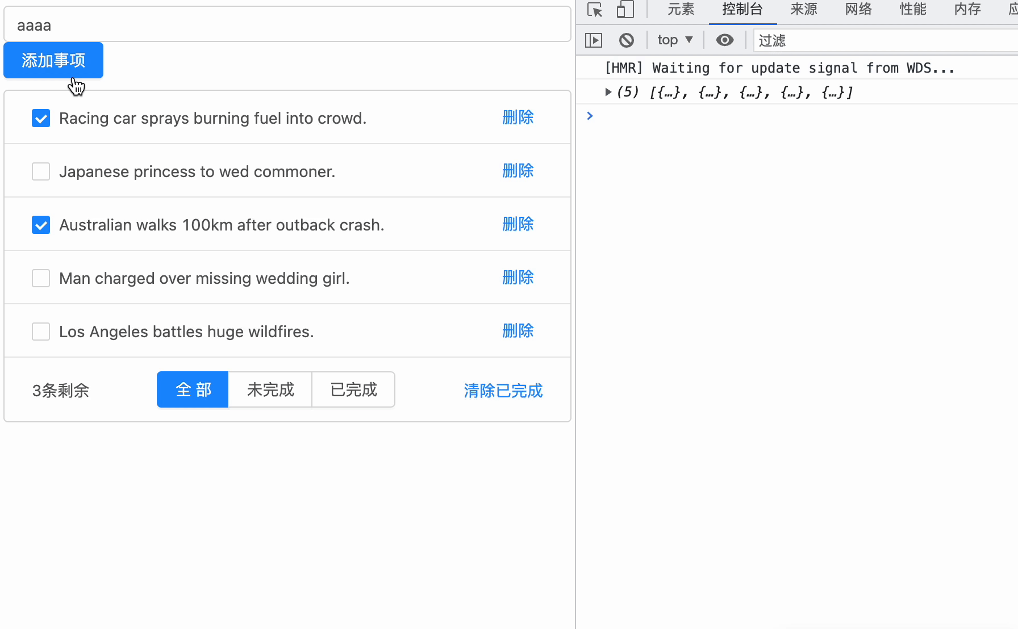Show the console sidebar panel icon
The height and width of the screenshot is (629, 1018).
tap(594, 40)
